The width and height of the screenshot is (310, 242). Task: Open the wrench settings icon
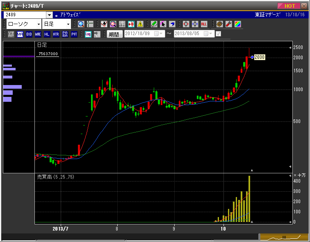pos(229,24)
